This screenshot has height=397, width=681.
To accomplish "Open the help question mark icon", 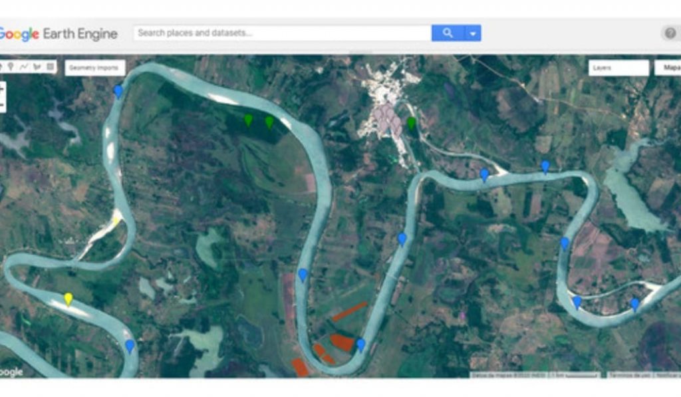I will click(x=670, y=33).
